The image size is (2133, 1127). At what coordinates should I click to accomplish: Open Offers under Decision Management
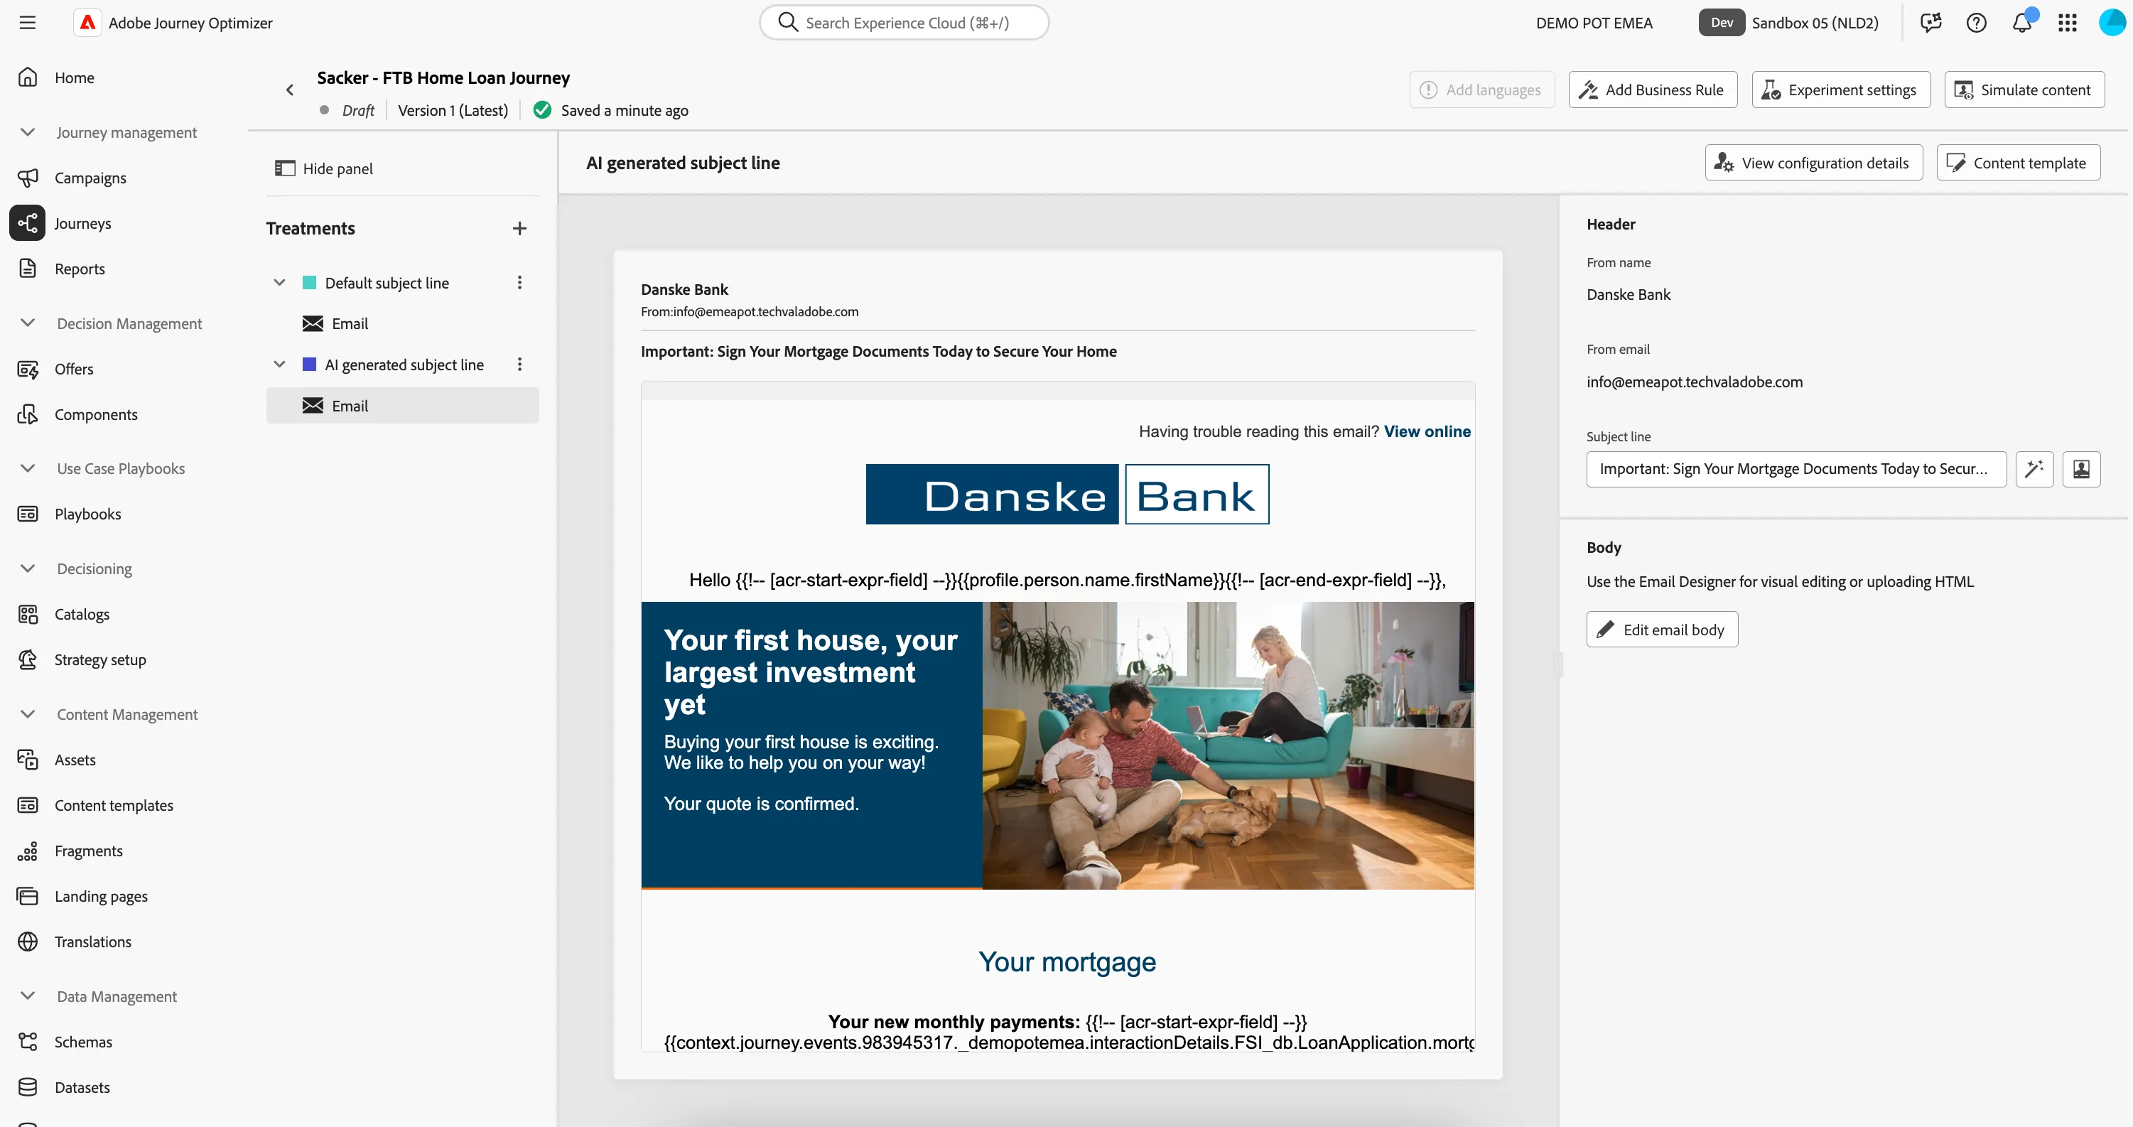click(x=74, y=369)
